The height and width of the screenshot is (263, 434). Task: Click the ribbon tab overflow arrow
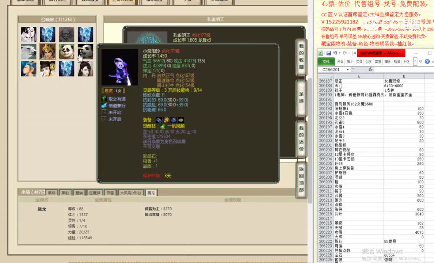(415, 61)
